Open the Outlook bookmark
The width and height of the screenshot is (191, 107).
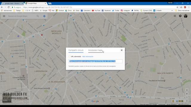(60, 11)
